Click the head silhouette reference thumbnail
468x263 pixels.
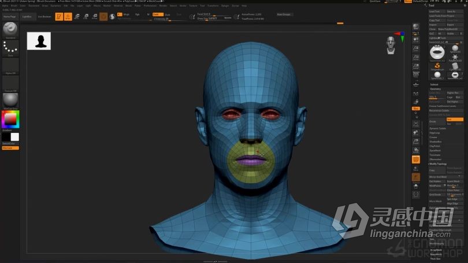coord(39,41)
